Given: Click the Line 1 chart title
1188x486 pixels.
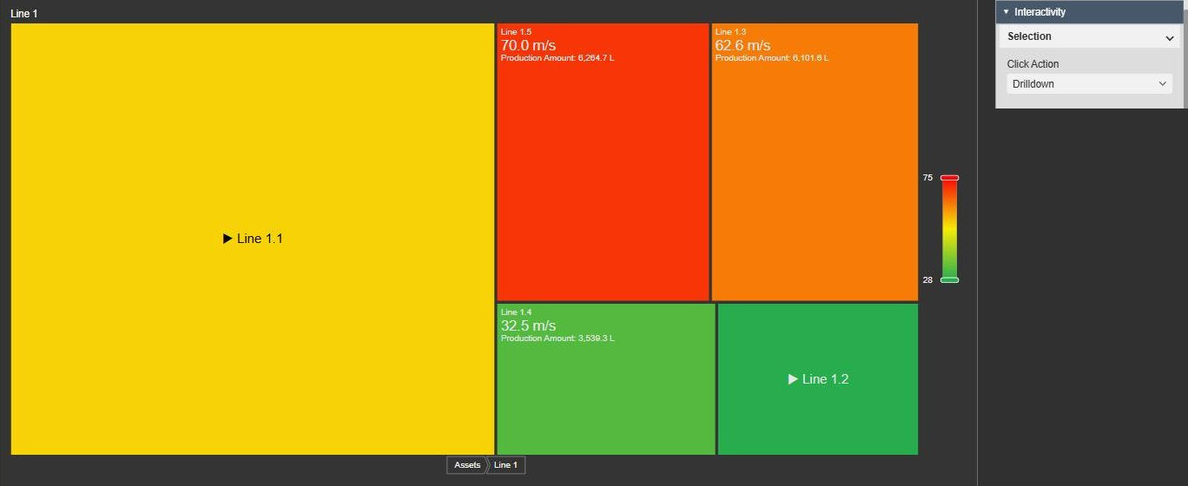Looking at the screenshot, I should click(24, 14).
